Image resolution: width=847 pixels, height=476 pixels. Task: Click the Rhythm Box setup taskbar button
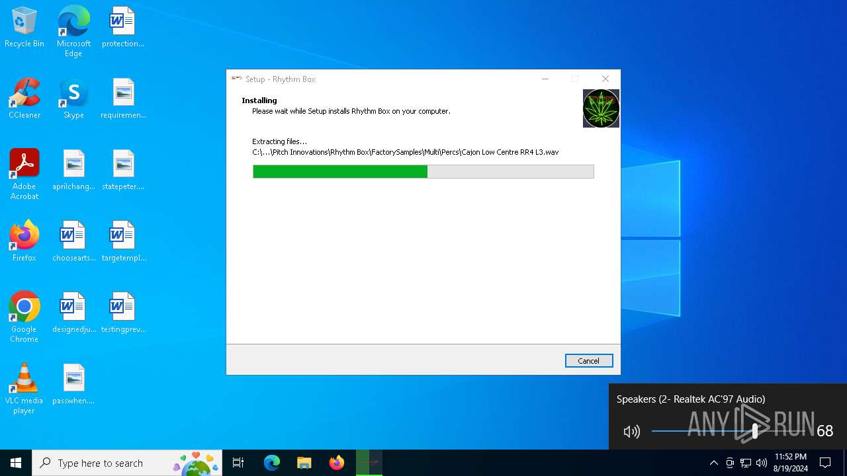click(369, 463)
